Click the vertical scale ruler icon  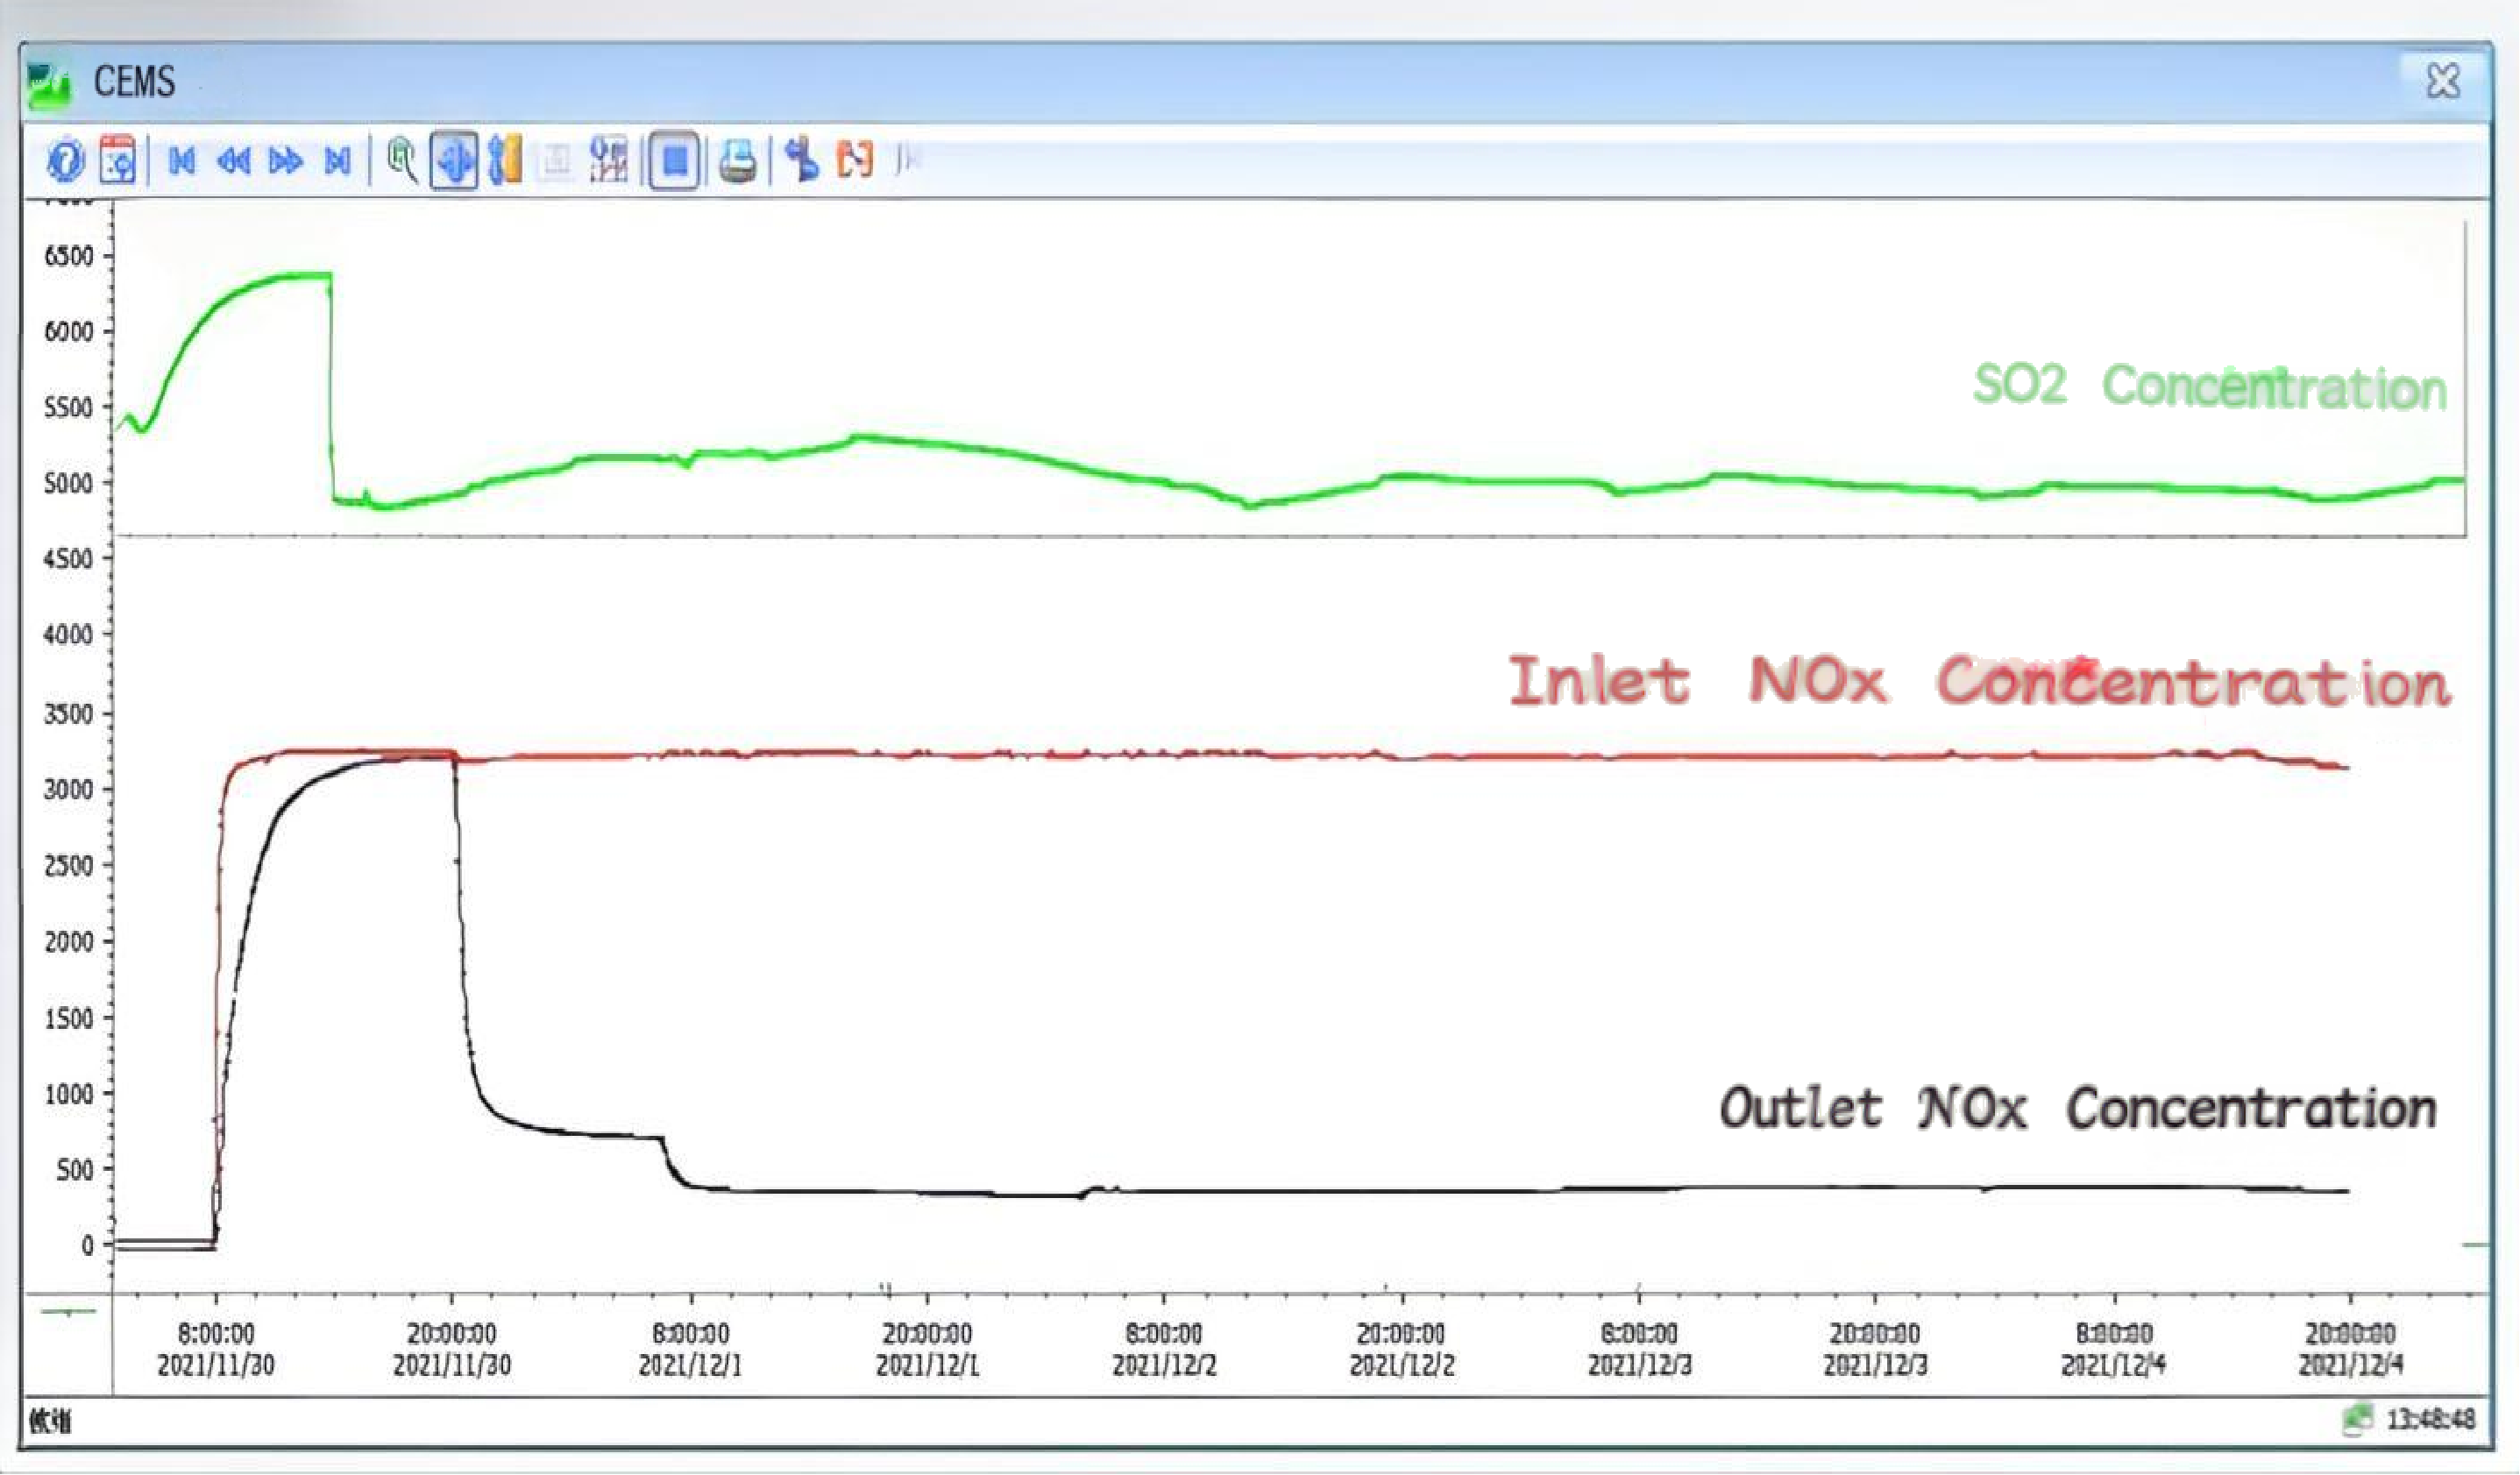505,160
